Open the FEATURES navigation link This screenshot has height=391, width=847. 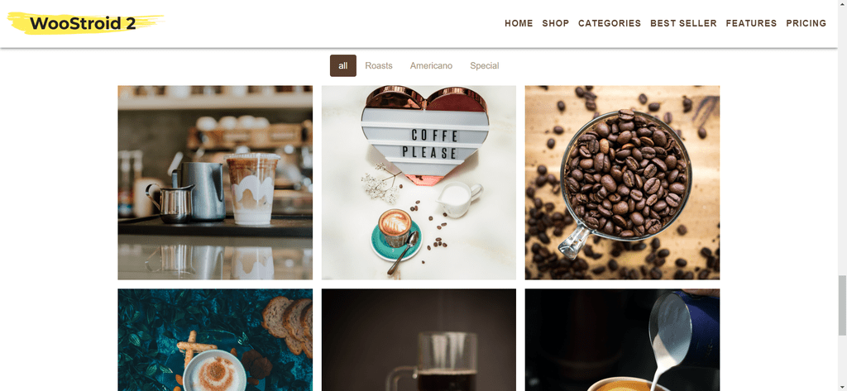751,23
